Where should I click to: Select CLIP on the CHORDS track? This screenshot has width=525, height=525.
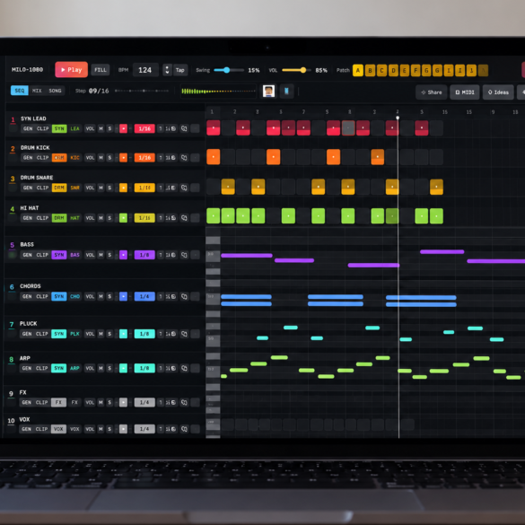[x=42, y=296]
